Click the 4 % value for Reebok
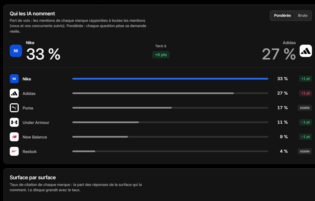Viewport: 315px width, 201px height. pyautogui.click(x=284, y=151)
